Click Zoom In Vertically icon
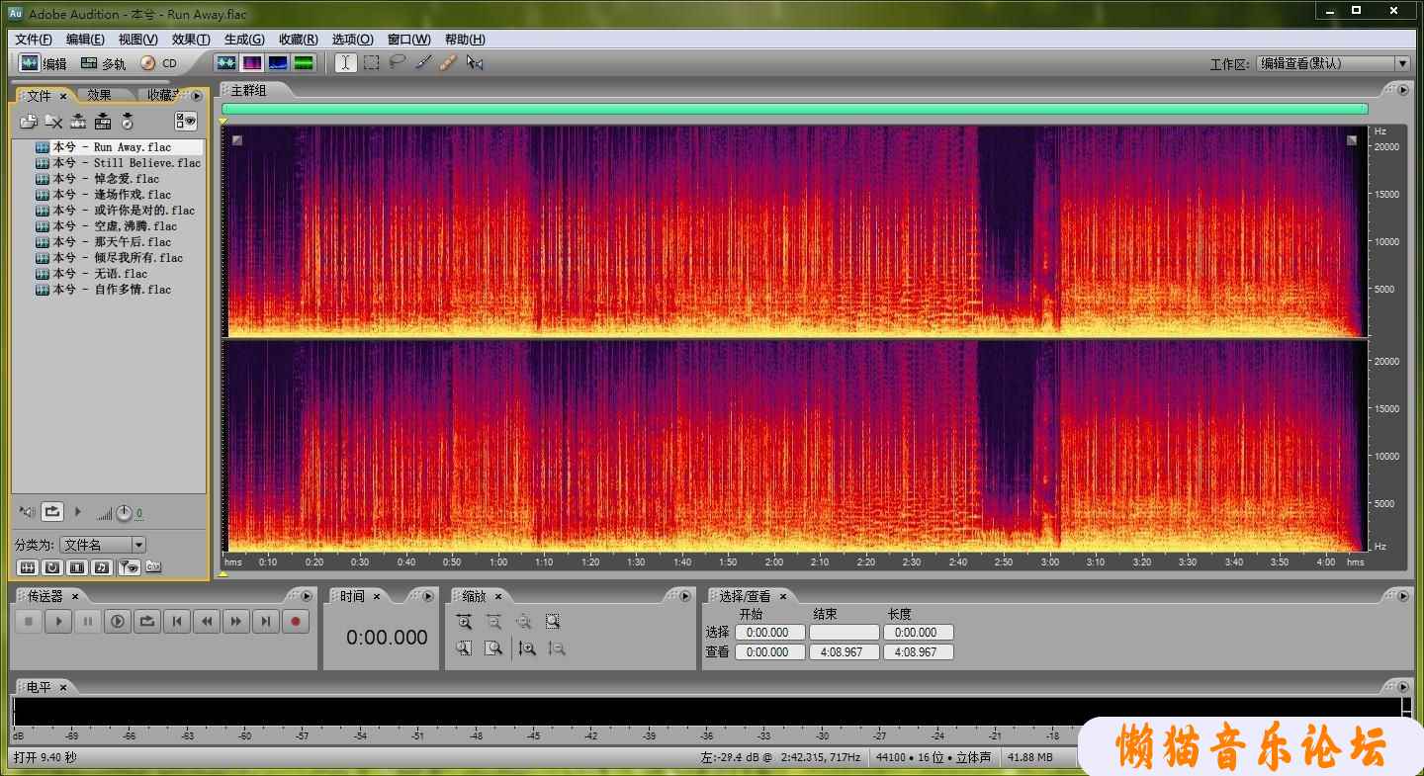The image size is (1424, 776). point(527,648)
